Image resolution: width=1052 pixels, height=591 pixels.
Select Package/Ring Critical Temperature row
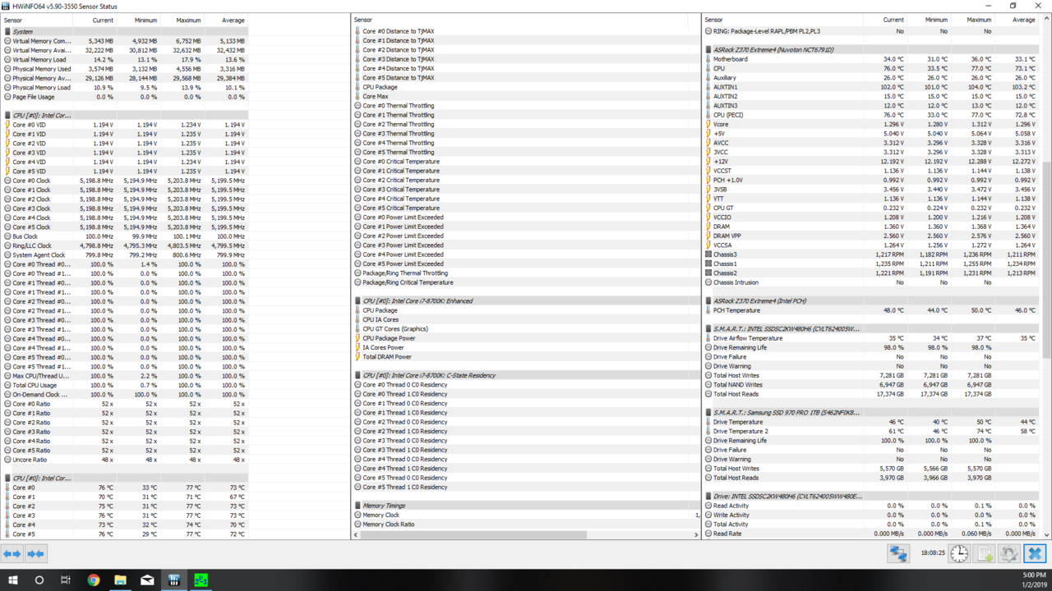(526, 282)
